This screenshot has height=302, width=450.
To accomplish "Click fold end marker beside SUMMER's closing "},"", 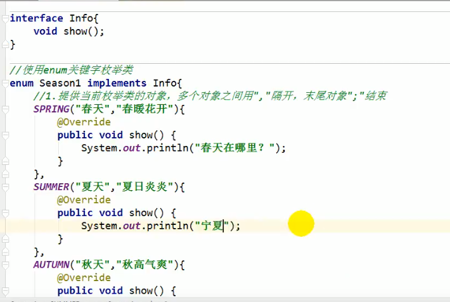I will pos(5,252).
